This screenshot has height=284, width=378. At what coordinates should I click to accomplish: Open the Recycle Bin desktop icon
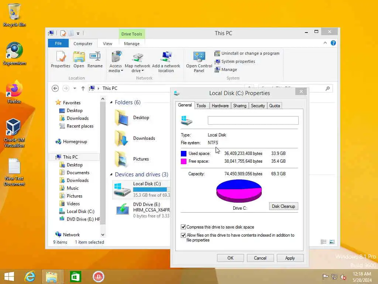coord(14,15)
